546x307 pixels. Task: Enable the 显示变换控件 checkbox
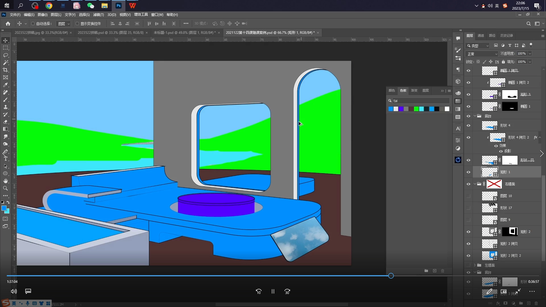click(77, 24)
